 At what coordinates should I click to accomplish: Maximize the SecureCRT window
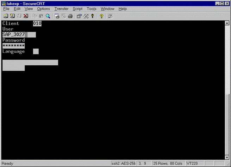pyautogui.click(x=222, y=4)
